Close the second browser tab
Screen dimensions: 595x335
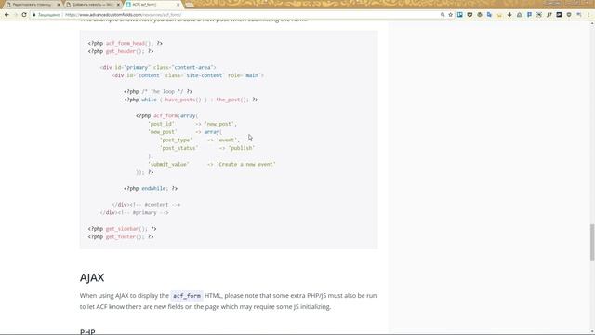click(118, 5)
